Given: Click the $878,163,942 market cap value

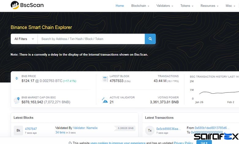Looking at the screenshot, I should pos(32,102).
